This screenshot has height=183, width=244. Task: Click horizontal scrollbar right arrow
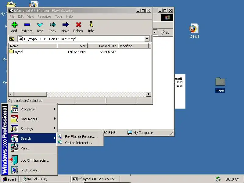pos(149,94)
